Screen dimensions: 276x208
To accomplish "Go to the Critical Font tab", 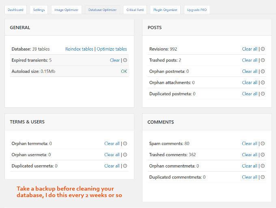I will (x=135, y=10).
